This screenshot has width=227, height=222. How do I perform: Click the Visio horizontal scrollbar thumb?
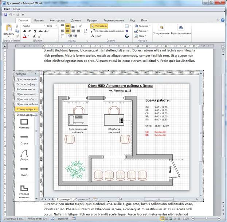click(x=159, y=199)
